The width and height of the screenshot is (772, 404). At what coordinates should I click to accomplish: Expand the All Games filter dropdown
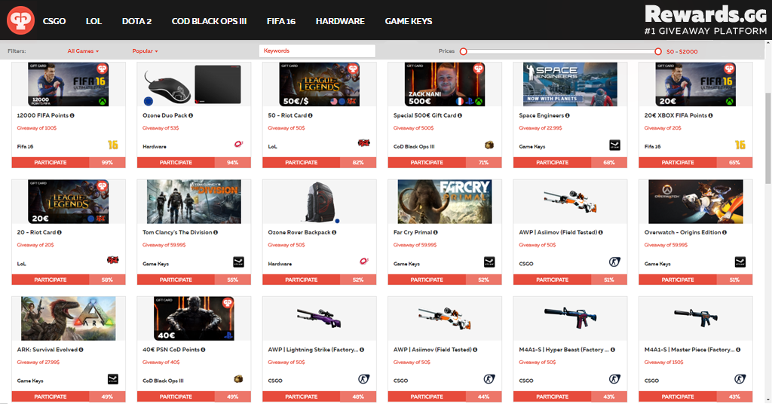click(x=83, y=51)
